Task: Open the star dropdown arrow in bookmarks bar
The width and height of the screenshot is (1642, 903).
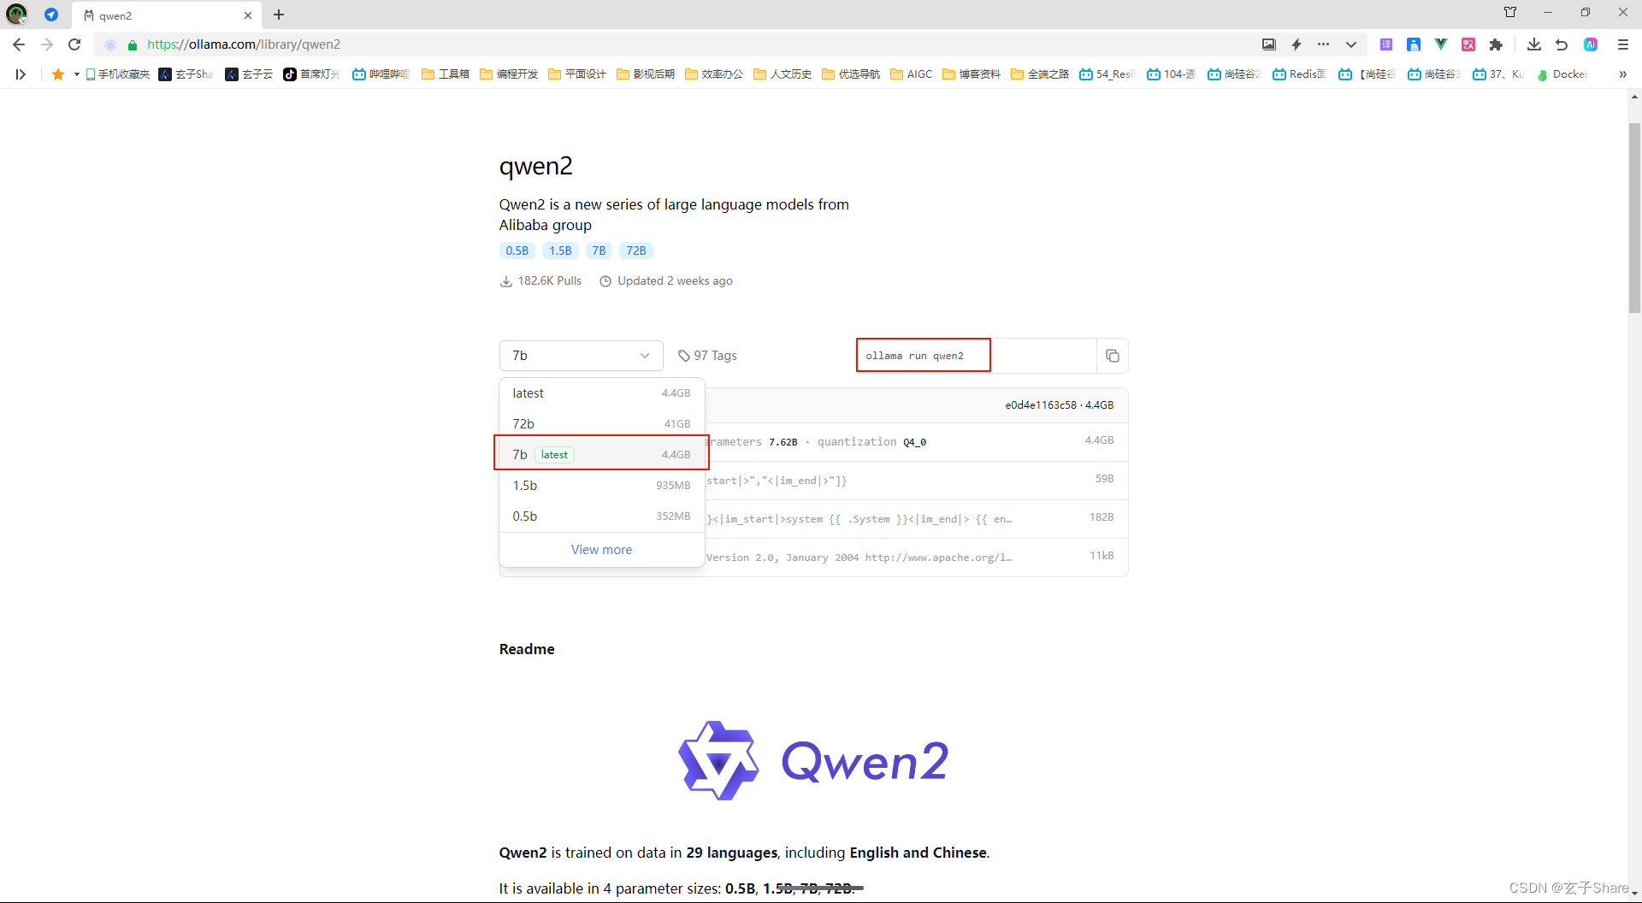Action: click(x=77, y=74)
